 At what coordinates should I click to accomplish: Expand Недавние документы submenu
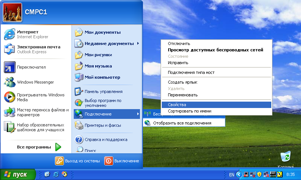(107, 43)
